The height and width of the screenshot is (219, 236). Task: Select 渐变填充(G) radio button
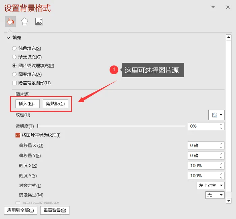tap(14, 57)
